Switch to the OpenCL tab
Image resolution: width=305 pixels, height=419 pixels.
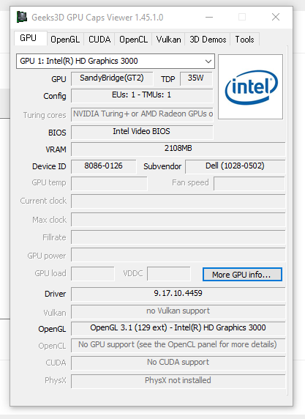[x=133, y=40]
